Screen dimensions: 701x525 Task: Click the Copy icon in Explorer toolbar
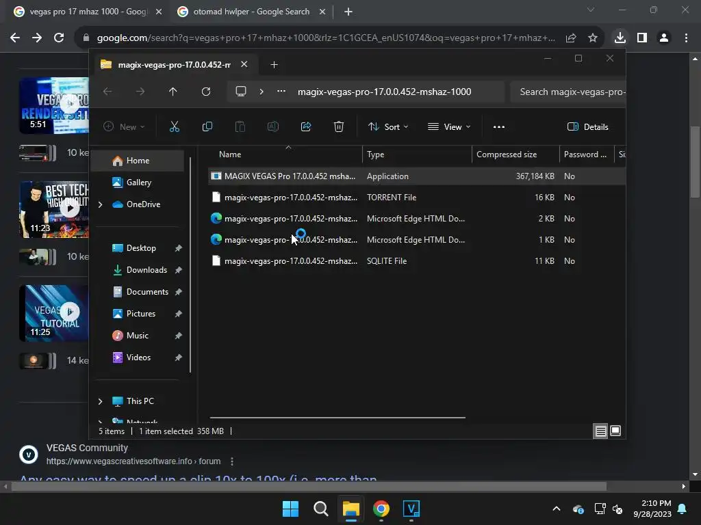click(207, 126)
